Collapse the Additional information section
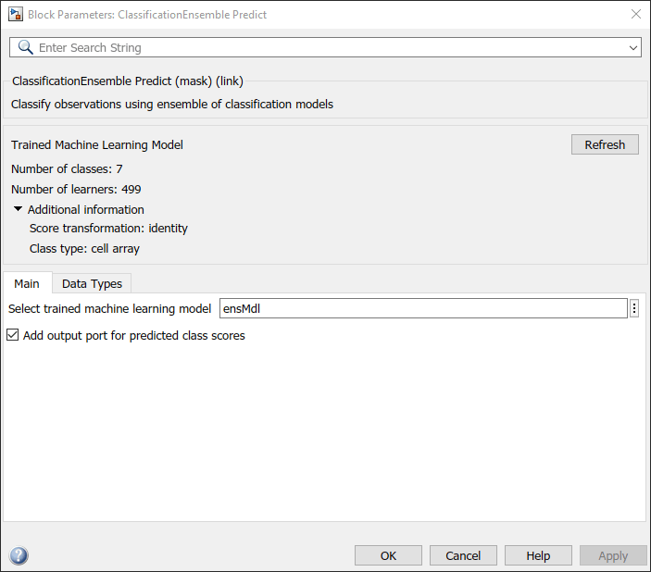Screen dimensions: 651x572 click(x=18, y=209)
